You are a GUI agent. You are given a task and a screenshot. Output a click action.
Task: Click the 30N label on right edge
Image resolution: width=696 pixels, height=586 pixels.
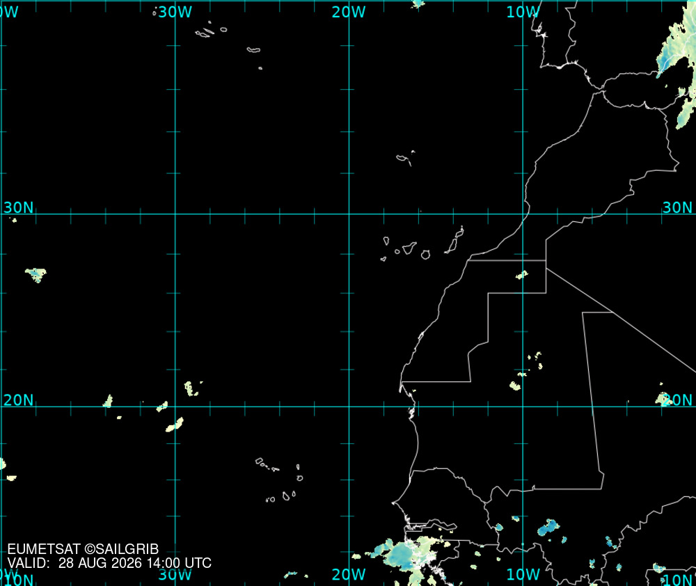tap(677, 207)
